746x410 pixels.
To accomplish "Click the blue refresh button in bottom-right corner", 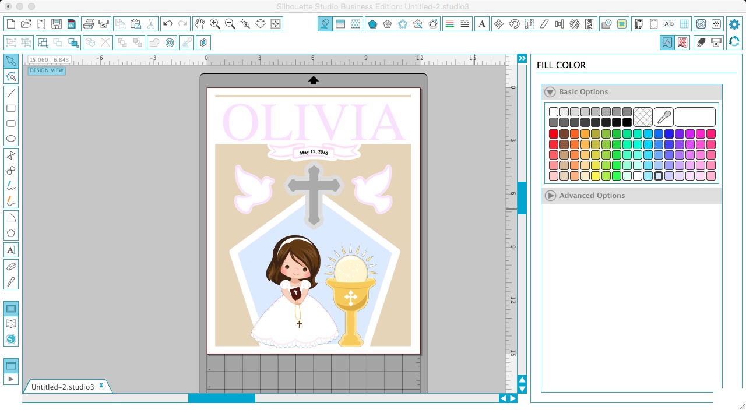I will [x=734, y=42].
